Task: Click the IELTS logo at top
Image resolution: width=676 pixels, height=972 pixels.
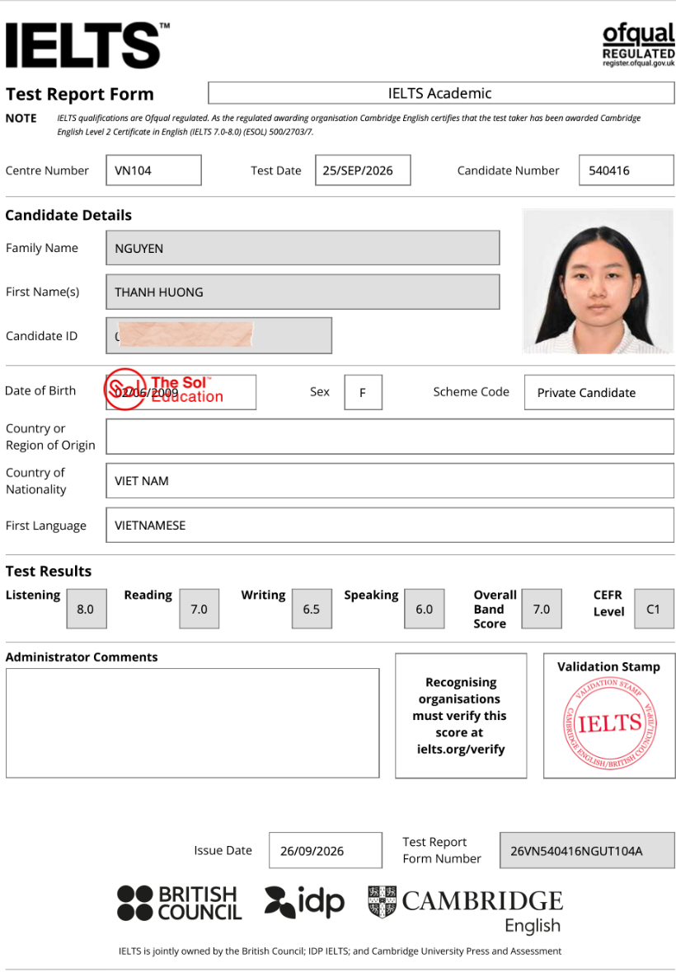Action: point(87,45)
